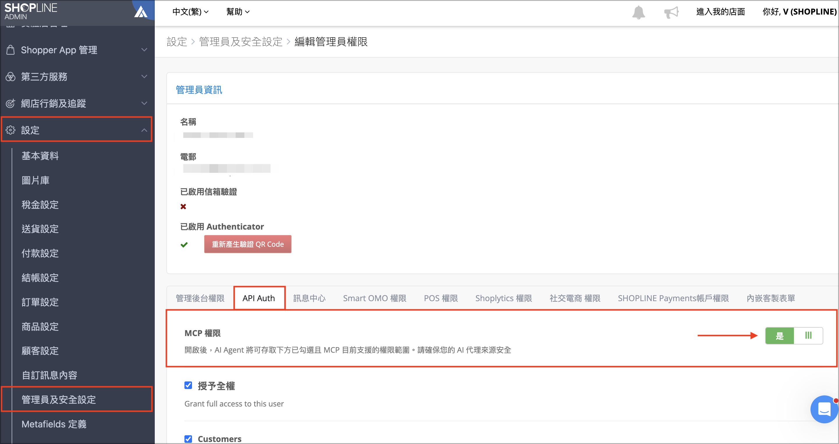Toggle the MCP 權限 switch off
The height and width of the screenshot is (444, 839).
tap(794, 335)
